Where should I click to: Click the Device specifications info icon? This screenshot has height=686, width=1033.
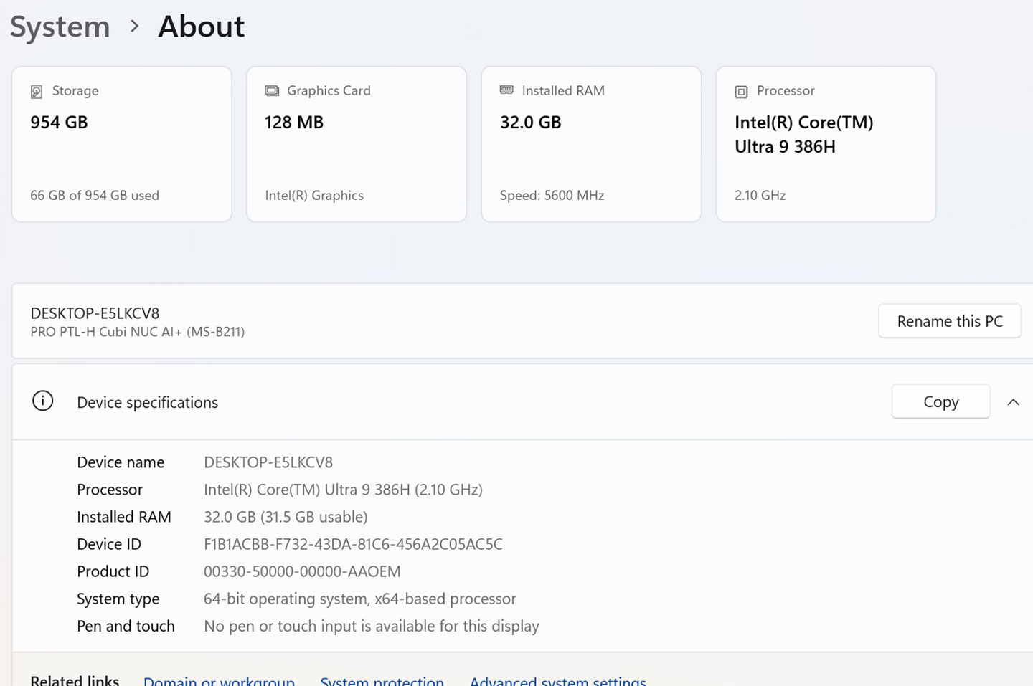point(42,401)
